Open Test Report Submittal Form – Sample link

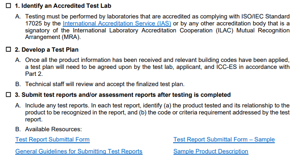pyautogui.click(x=224, y=139)
